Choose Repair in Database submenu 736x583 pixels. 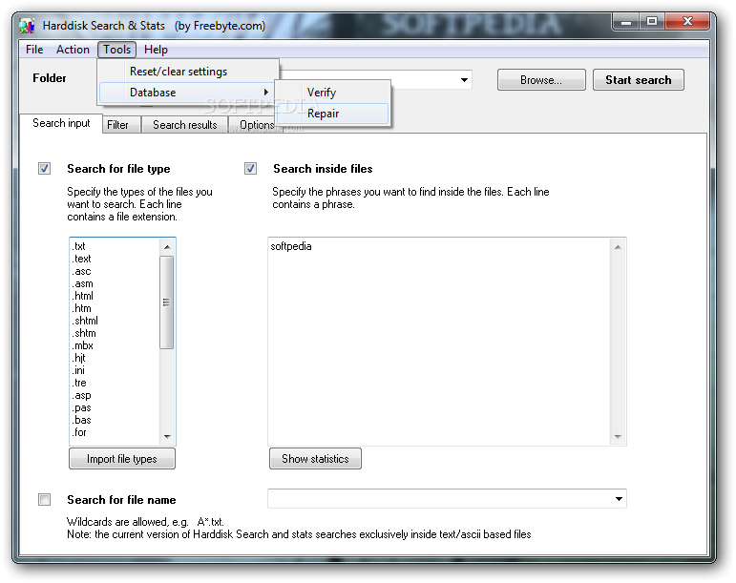click(332, 114)
